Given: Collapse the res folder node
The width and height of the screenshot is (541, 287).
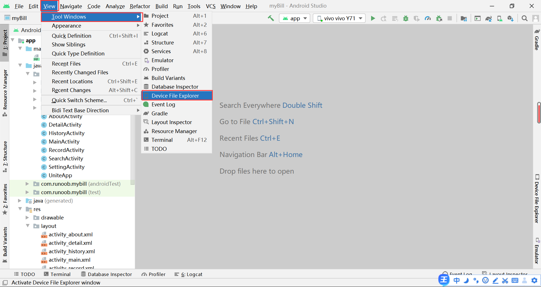Looking at the screenshot, I should pyautogui.click(x=20, y=209).
